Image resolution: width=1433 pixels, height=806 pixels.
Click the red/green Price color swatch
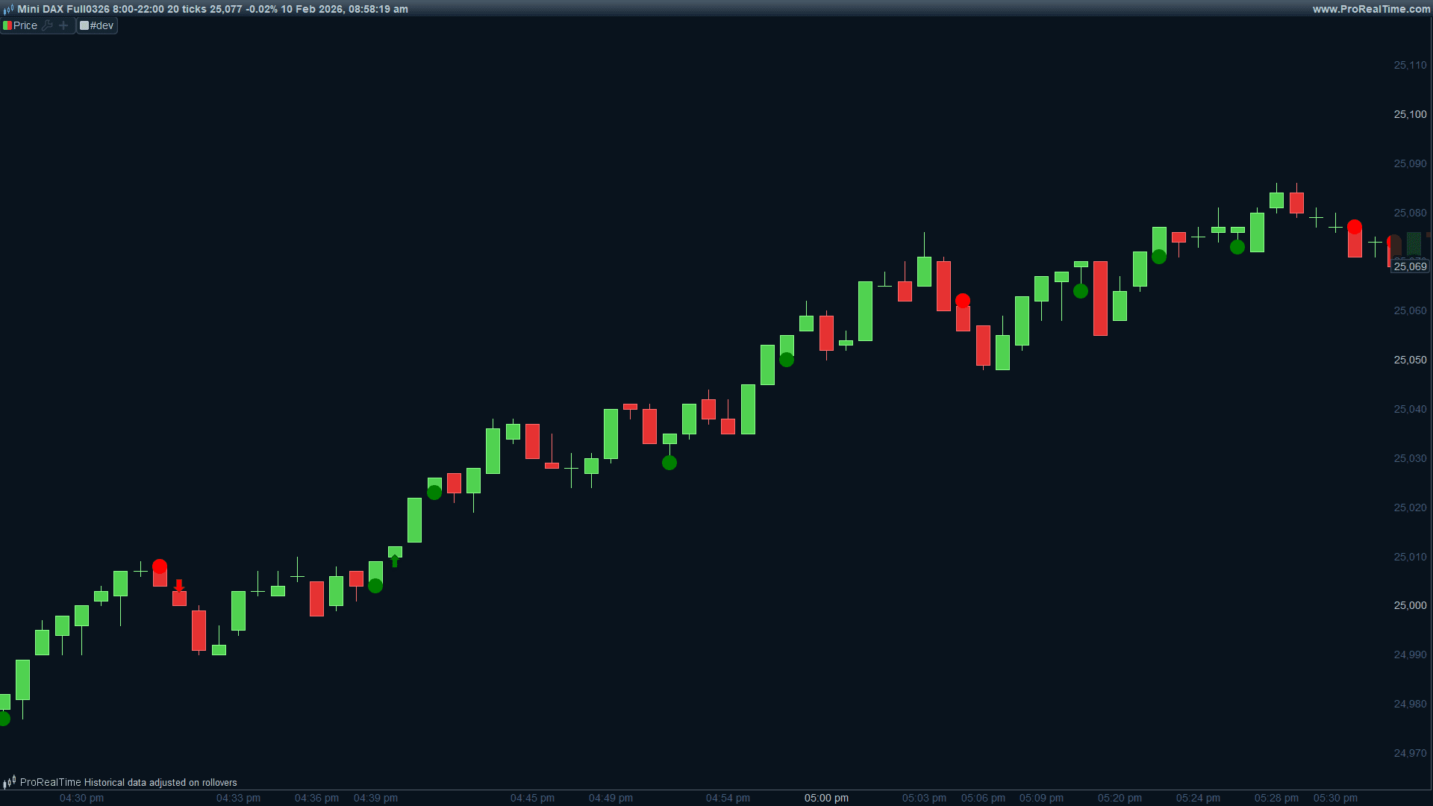point(7,25)
